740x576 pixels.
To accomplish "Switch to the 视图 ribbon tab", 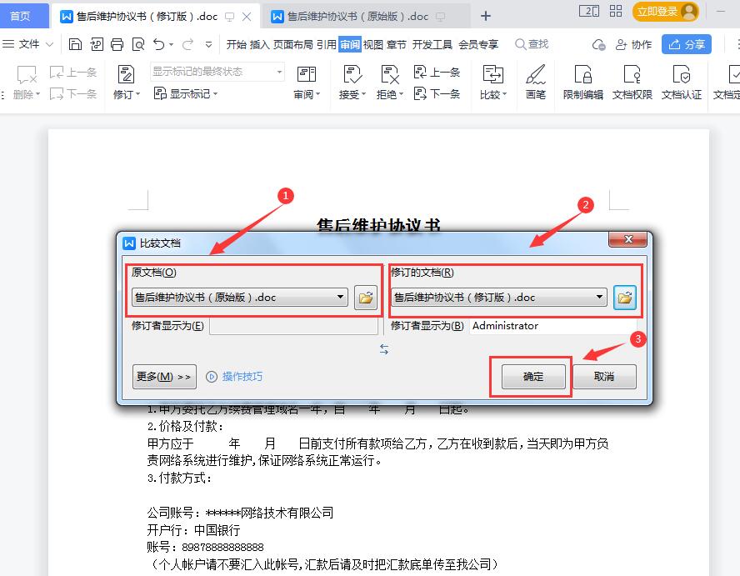I will 372,44.
